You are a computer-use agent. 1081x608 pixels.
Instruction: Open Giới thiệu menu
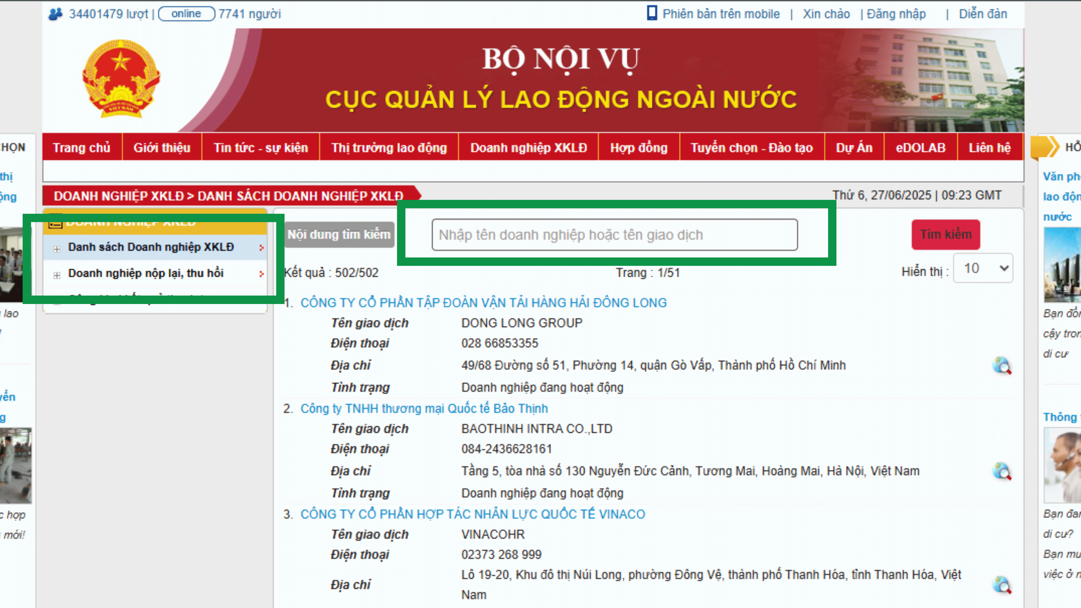(x=162, y=148)
